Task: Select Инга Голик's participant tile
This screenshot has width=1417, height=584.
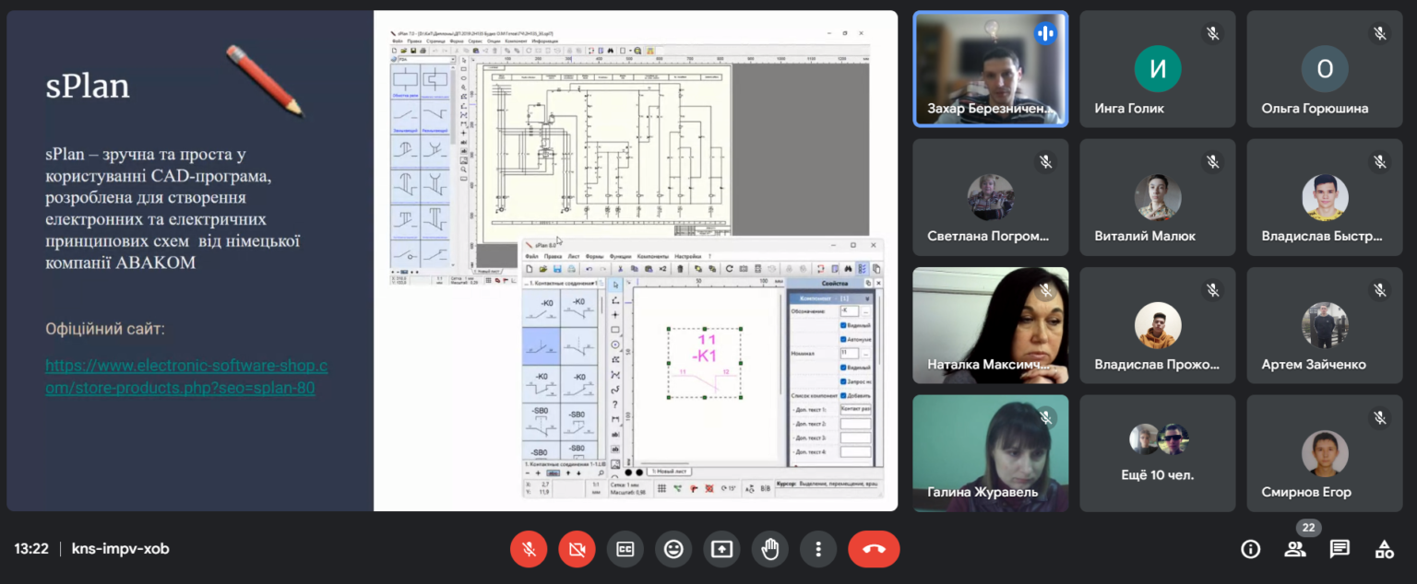Action: pos(1158,69)
